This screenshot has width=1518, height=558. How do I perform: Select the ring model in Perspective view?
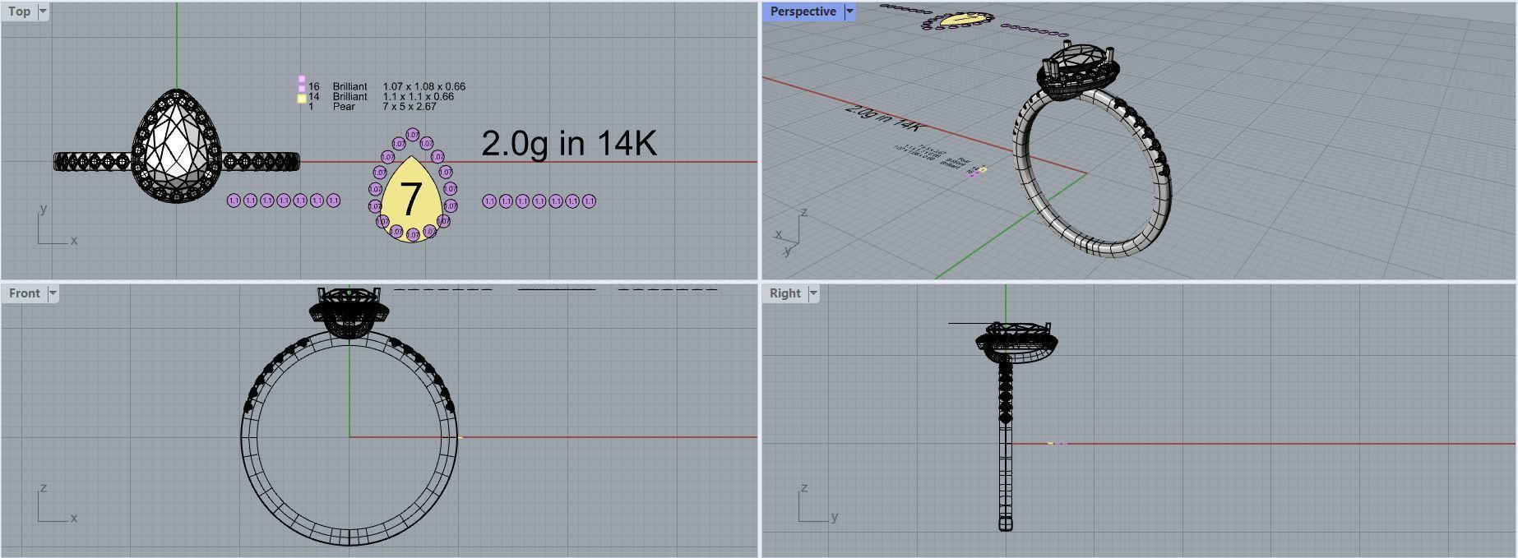point(1093,148)
